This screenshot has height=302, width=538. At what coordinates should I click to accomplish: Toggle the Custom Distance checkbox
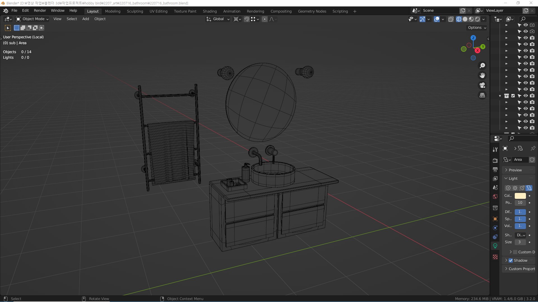tap(515, 252)
